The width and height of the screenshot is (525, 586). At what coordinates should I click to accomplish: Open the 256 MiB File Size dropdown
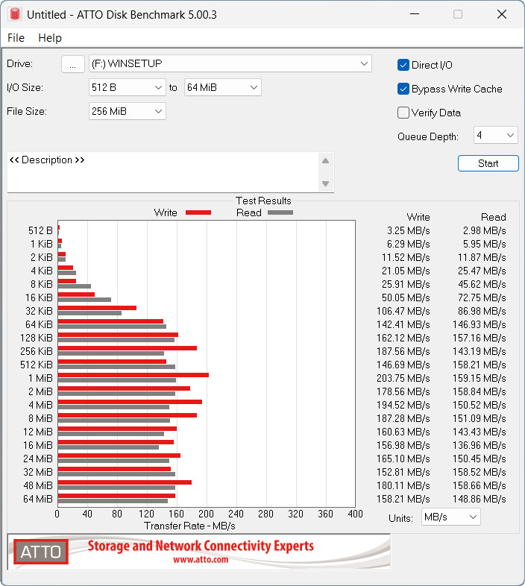[127, 111]
